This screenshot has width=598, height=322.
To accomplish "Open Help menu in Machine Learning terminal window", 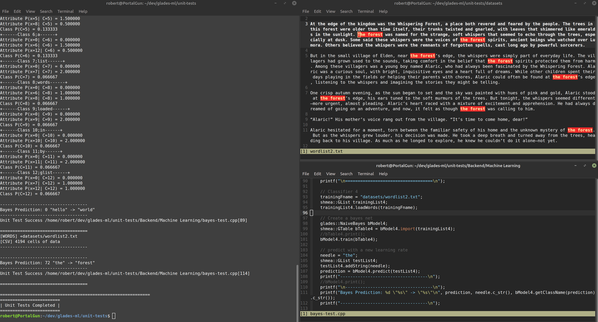I will [383, 174].
